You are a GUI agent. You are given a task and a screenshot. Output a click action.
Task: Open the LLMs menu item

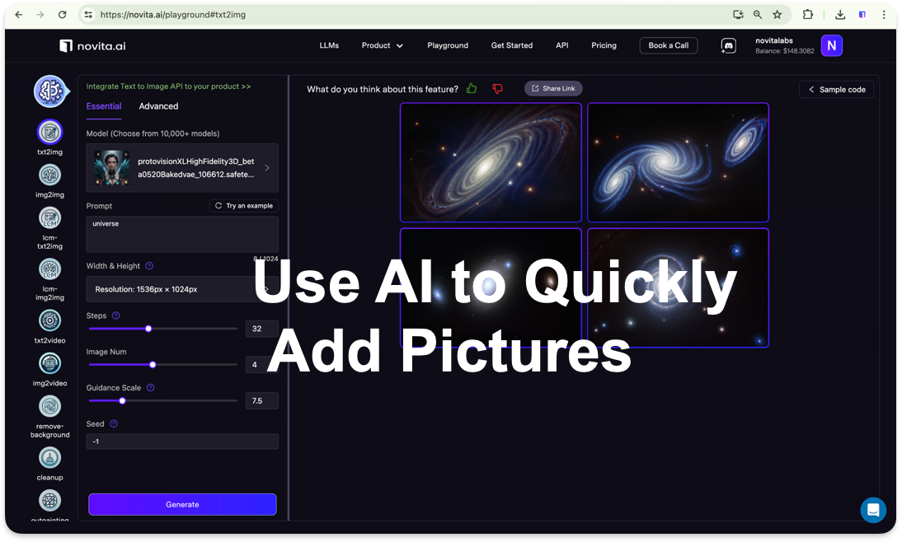coord(329,45)
